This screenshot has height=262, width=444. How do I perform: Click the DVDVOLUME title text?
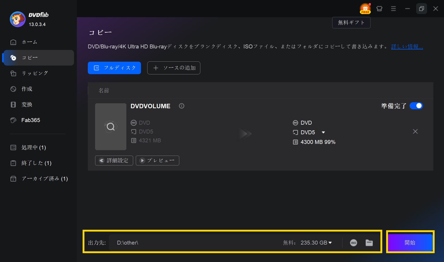pos(150,106)
